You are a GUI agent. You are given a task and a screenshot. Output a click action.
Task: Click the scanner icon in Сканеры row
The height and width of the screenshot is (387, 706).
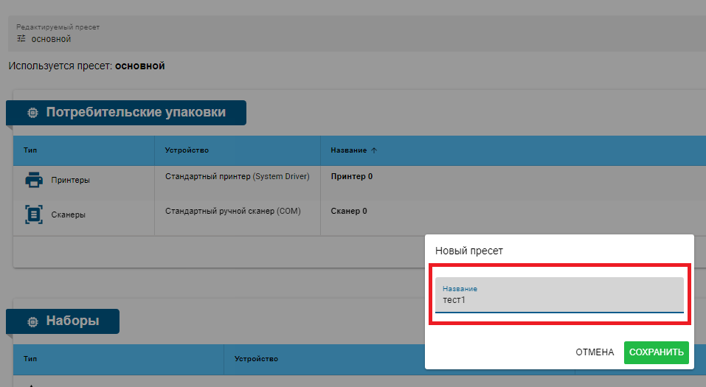[34, 215]
